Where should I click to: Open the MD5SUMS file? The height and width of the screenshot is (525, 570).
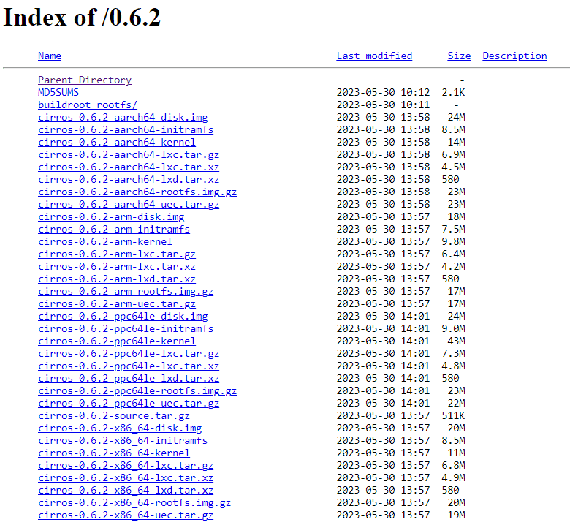coord(58,92)
